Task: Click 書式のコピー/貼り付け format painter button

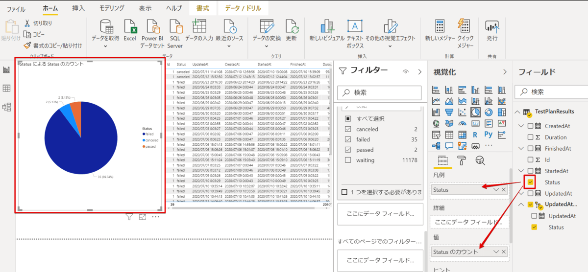Action: [x=52, y=45]
